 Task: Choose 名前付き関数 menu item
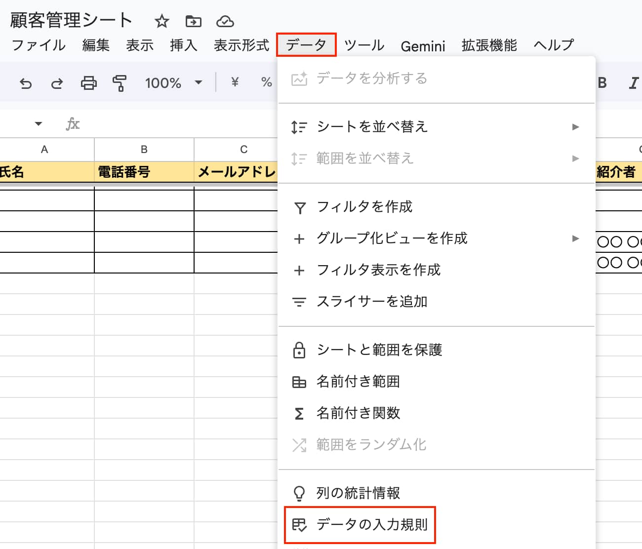tap(437, 413)
